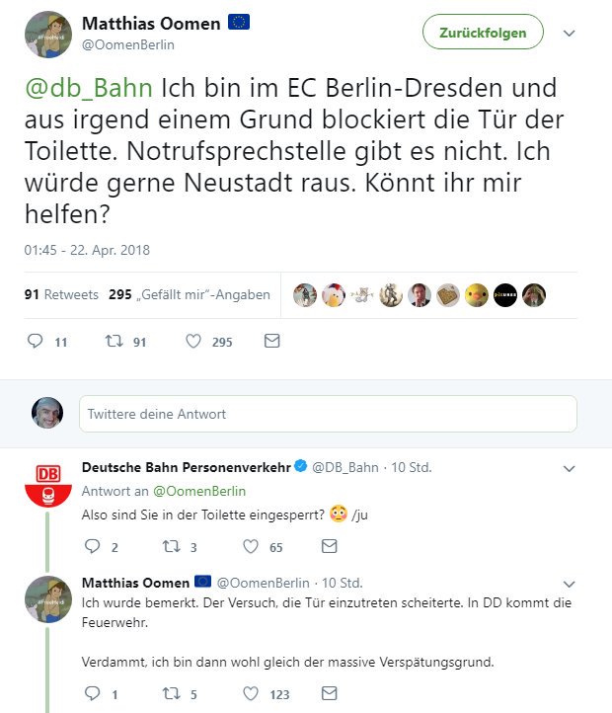
Task: Click the Twittere deine Antwort field
Action: click(x=328, y=414)
